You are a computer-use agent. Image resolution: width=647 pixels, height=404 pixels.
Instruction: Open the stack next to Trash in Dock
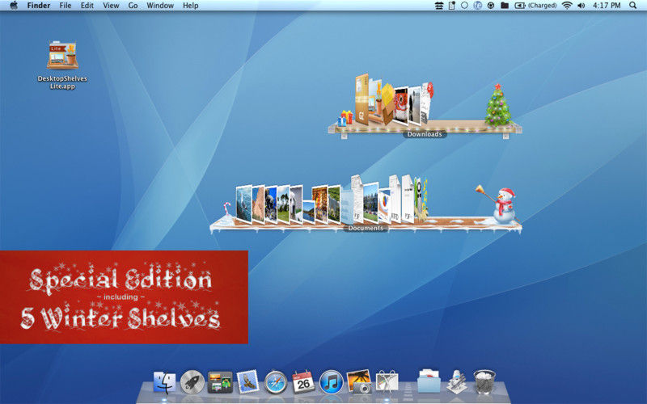click(x=457, y=381)
